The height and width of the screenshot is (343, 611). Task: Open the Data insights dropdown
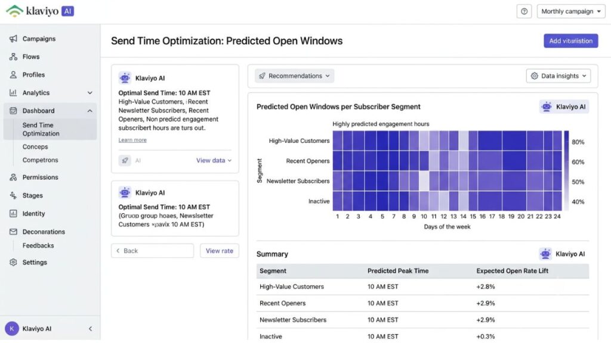[558, 76]
